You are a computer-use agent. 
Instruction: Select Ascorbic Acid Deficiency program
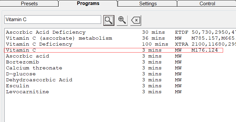click(120, 32)
